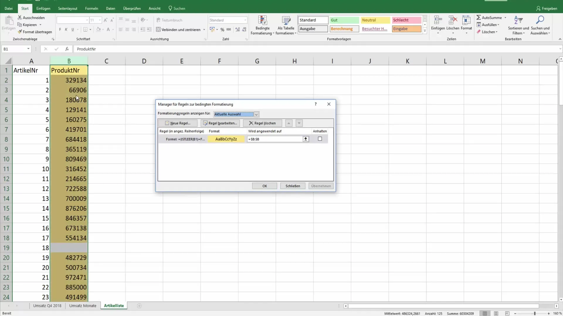Switch to page layout view icon
The image size is (563, 316).
tap(496, 313)
